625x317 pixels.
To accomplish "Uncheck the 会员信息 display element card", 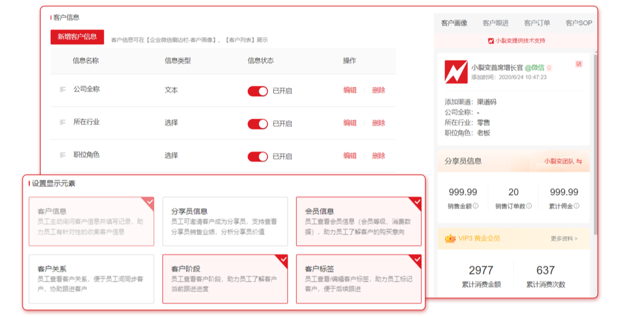I will [358, 221].
